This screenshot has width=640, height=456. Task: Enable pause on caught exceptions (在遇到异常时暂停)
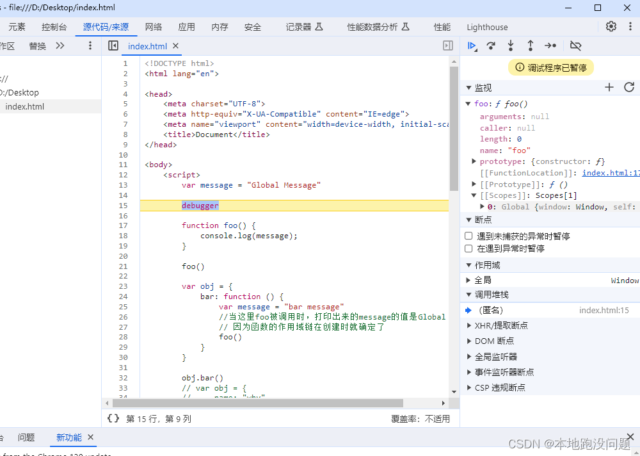click(x=468, y=248)
